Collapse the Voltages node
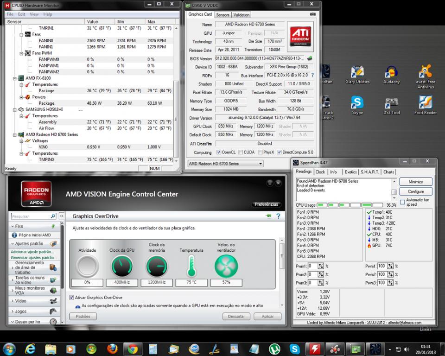Image resolution: width=445 pixels, height=356 pixels. tap(21, 141)
